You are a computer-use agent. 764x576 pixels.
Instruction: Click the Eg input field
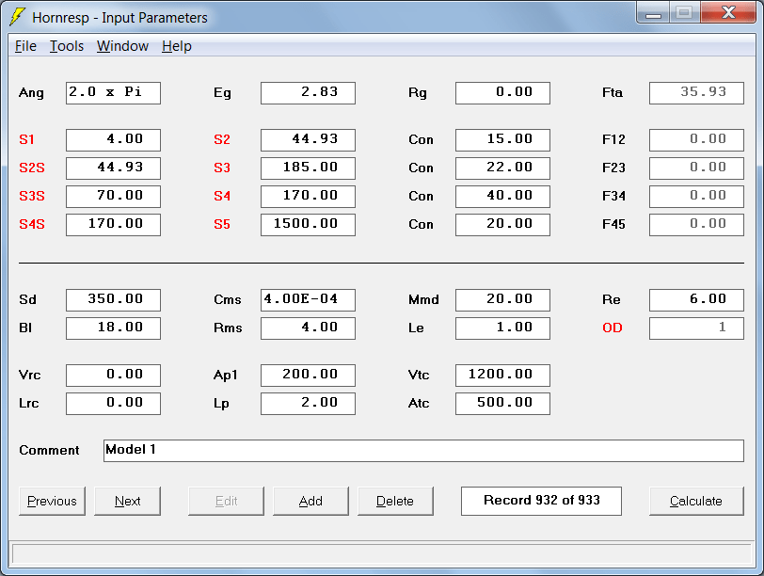(308, 92)
